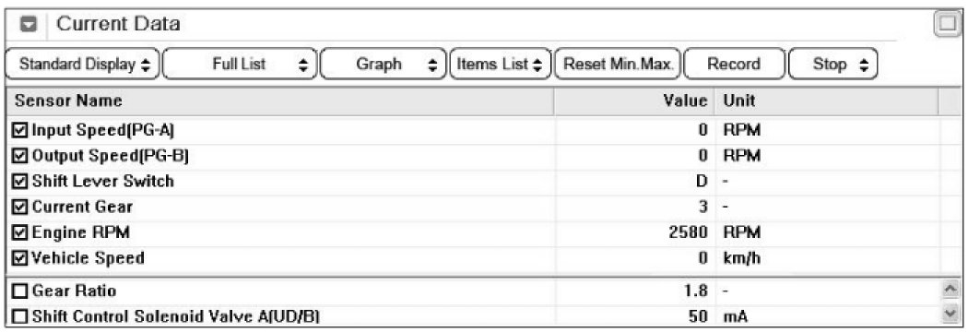Disable the Shift Lever Switch checkbox
The height and width of the screenshot is (332, 968).
pyautogui.click(x=20, y=182)
